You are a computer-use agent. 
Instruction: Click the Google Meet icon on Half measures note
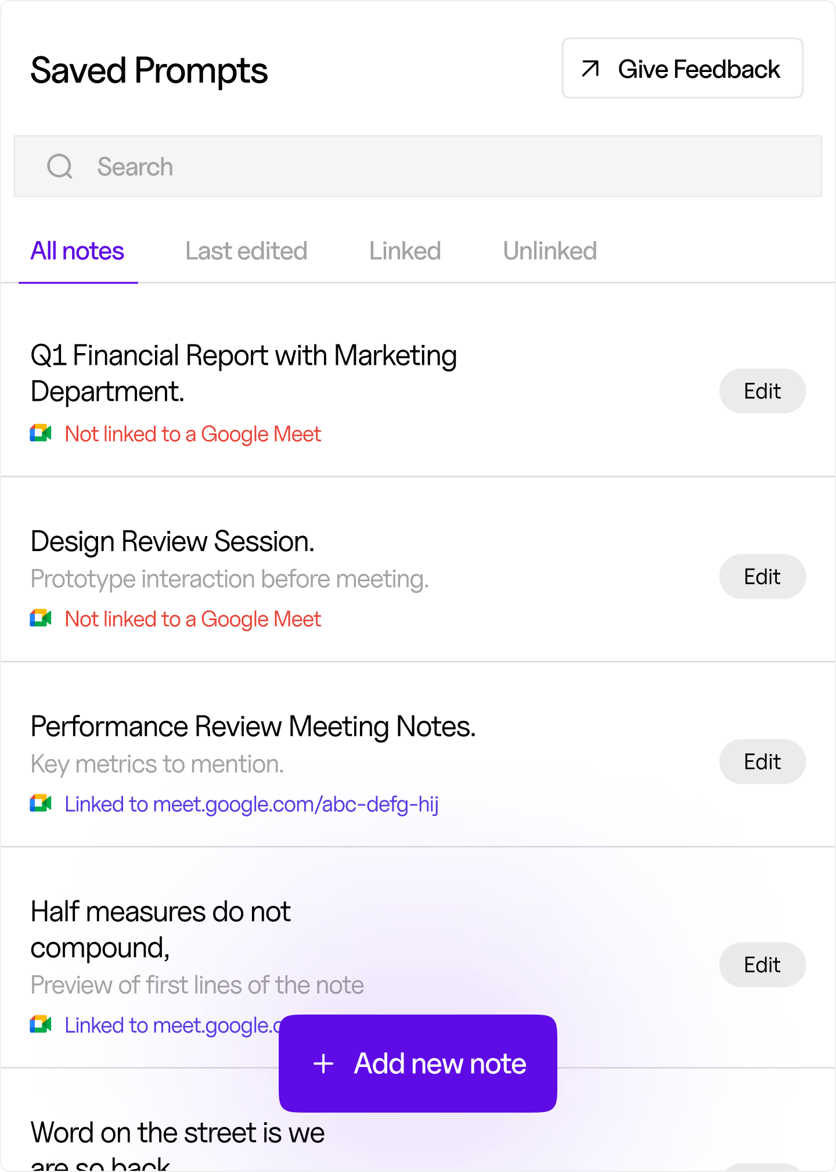[41, 1024]
